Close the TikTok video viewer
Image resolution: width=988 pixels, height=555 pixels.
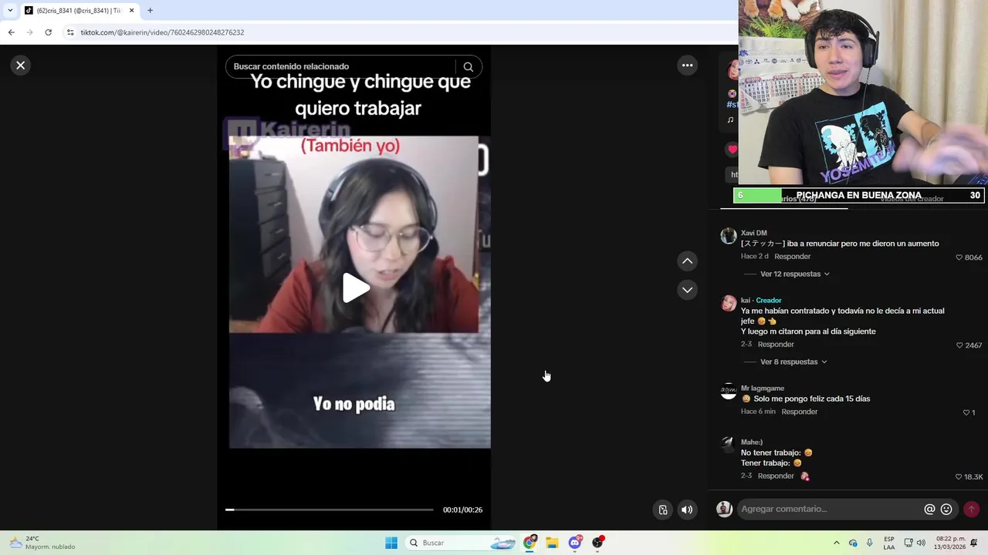pyautogui.click(x=21, y=66)
